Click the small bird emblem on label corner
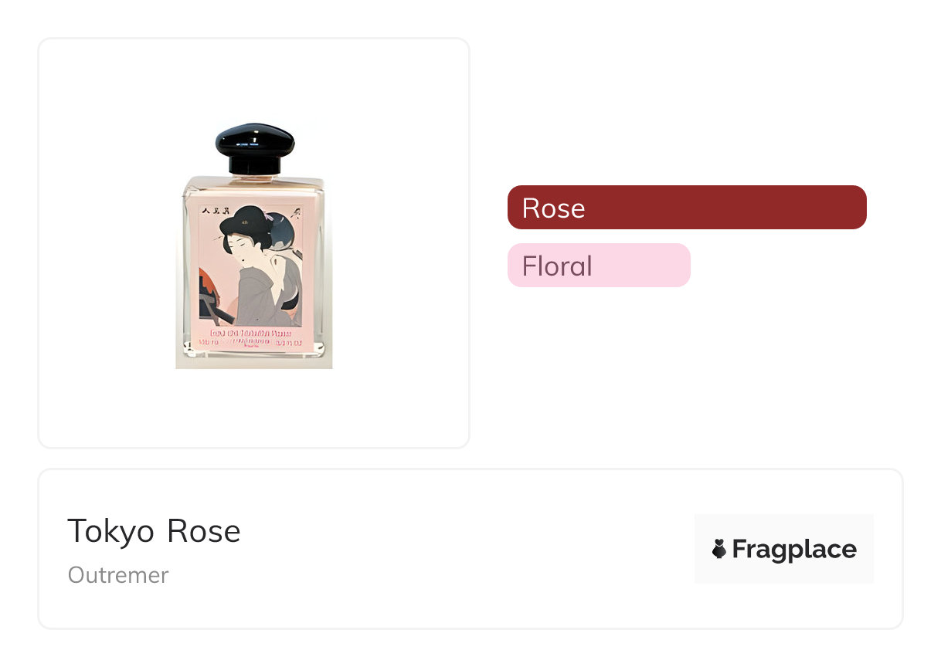The image size is (941, 667). coord(297,210)
